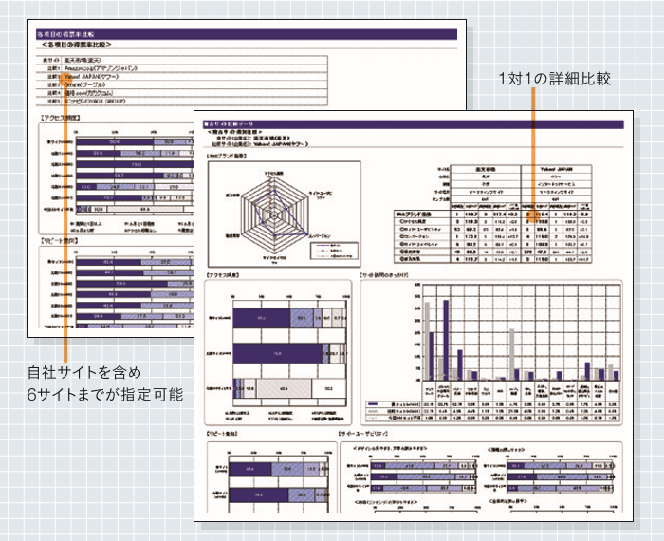Click the '各項目の得票率比較' heading in back report
The width and height of the screenshot is (664, 541).
pos(79,45)
